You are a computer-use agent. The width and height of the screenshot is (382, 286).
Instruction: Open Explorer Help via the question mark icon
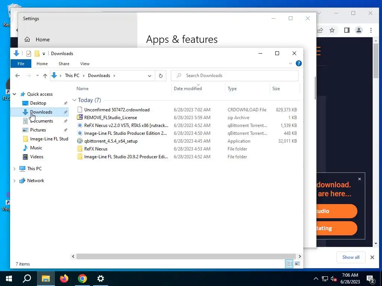pyautogui.click(x=299, y=63)
